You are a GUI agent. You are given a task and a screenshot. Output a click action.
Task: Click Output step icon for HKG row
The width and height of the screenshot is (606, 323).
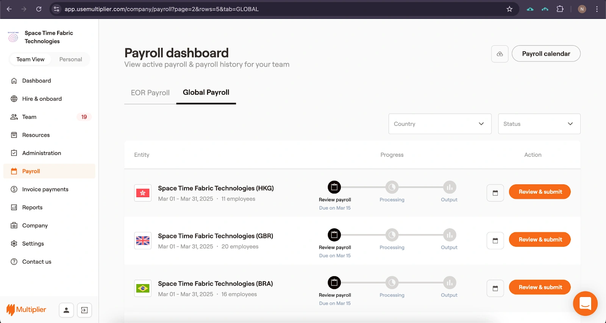pyautogui.click(x=450, y=187)
